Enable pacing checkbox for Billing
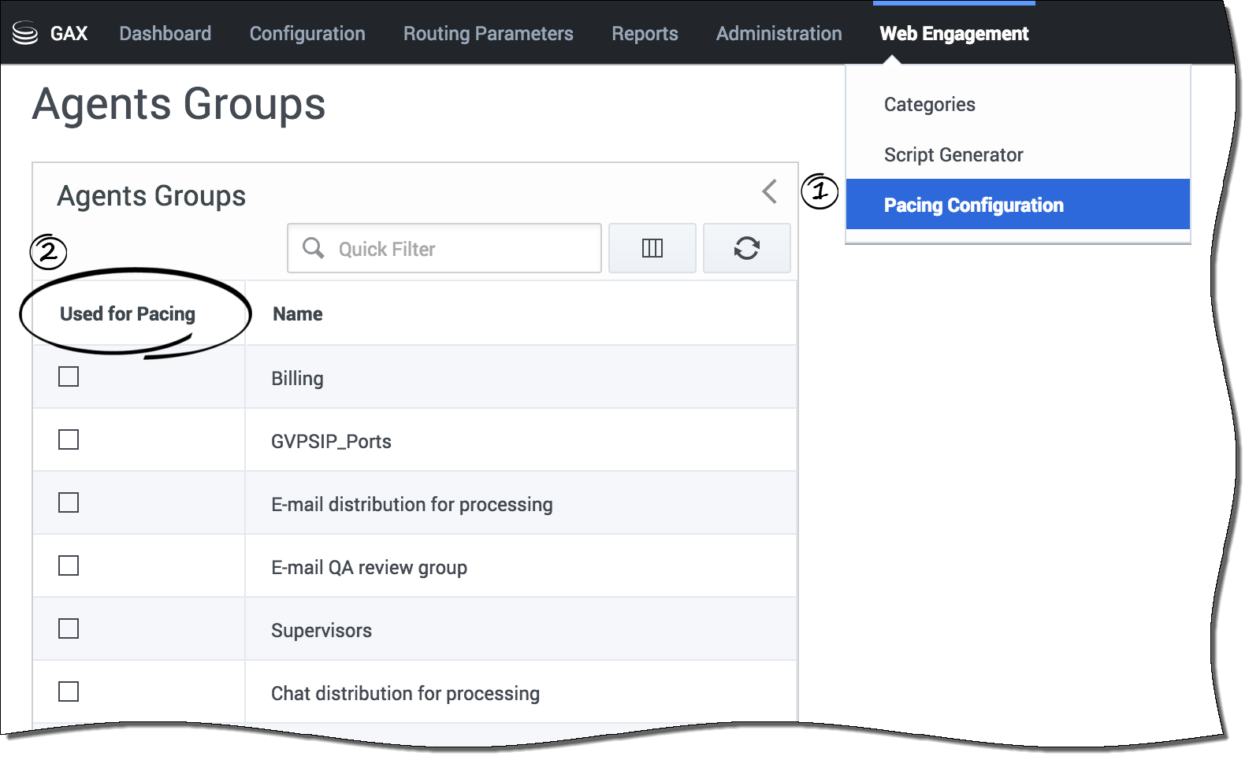This screenshot has width=1249, height=760. point(69,377)
